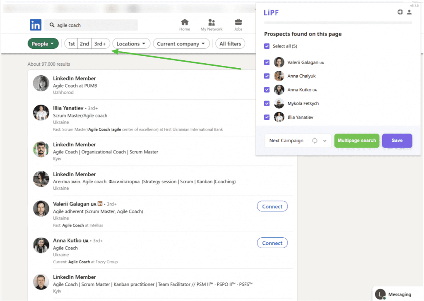Click the campaign refresh icon
Screen dimensions: 424x301
tap(315, 141)
